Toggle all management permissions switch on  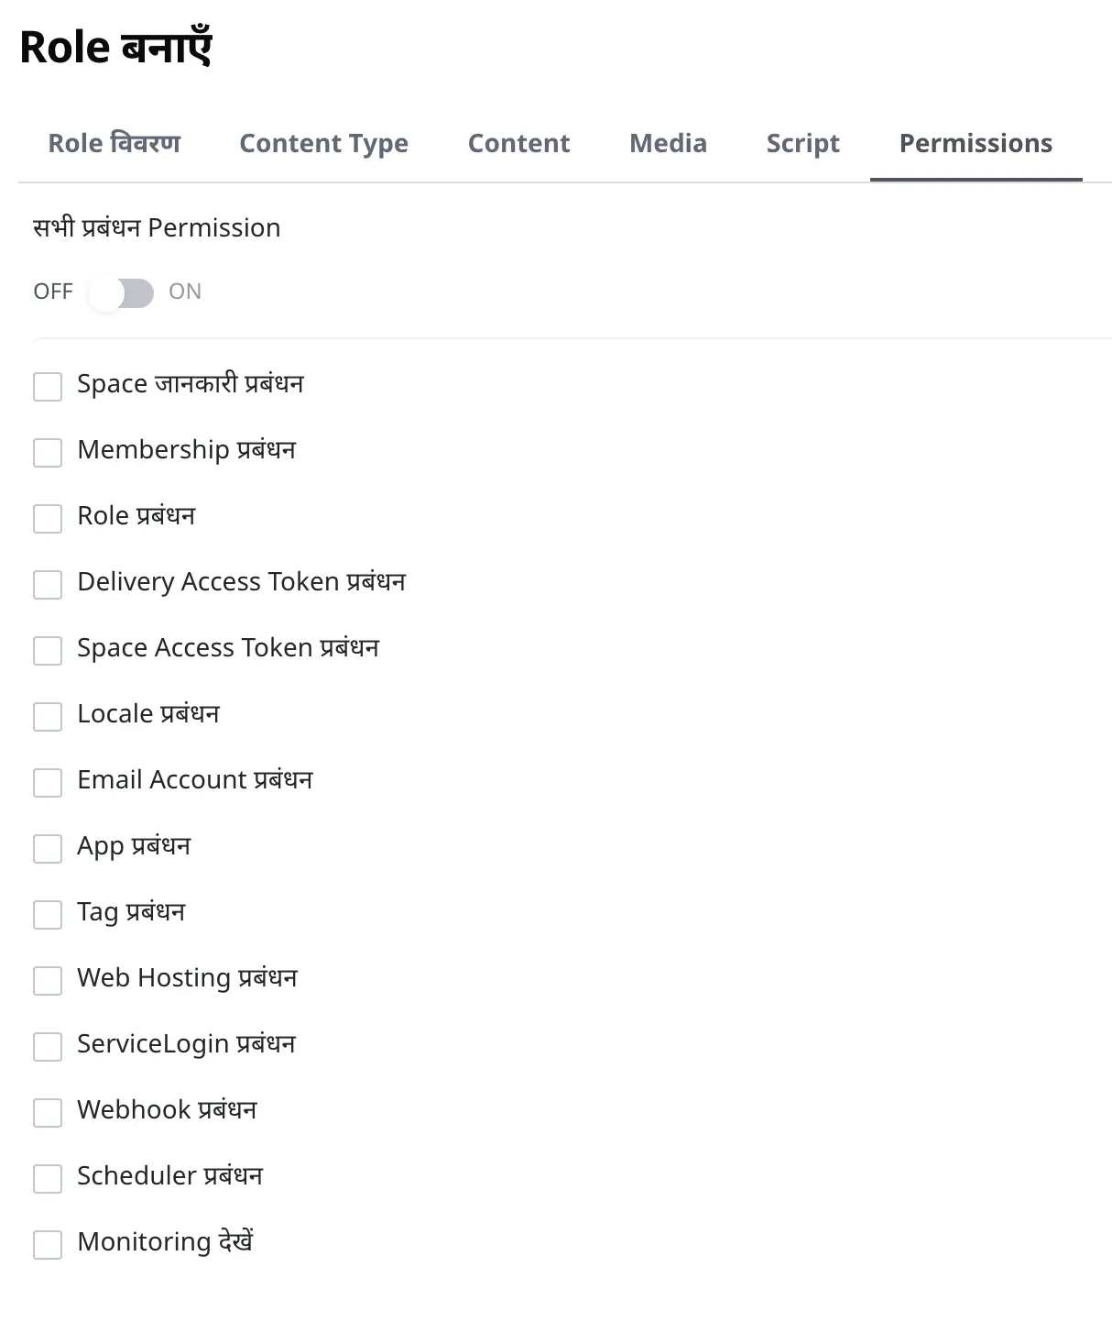tap(121, 293)
